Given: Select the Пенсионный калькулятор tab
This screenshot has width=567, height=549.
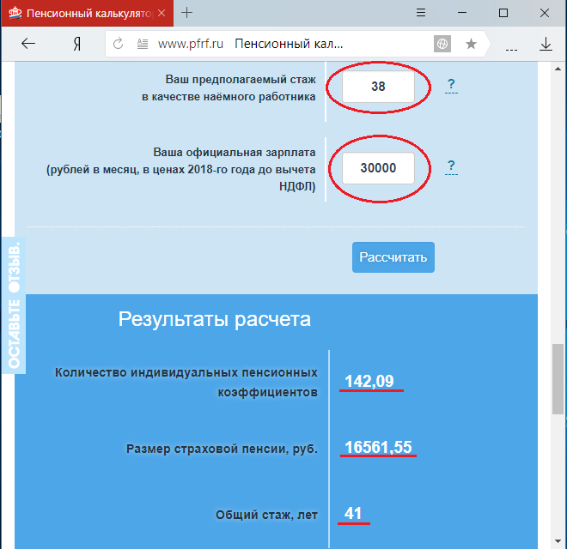Looking at the screenshot, I should point(88,14).
